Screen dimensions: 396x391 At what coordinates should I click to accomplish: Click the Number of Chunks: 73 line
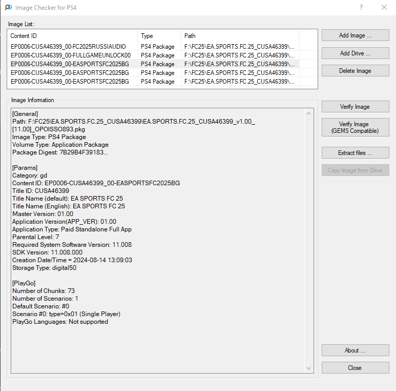[x=44, y=291]
